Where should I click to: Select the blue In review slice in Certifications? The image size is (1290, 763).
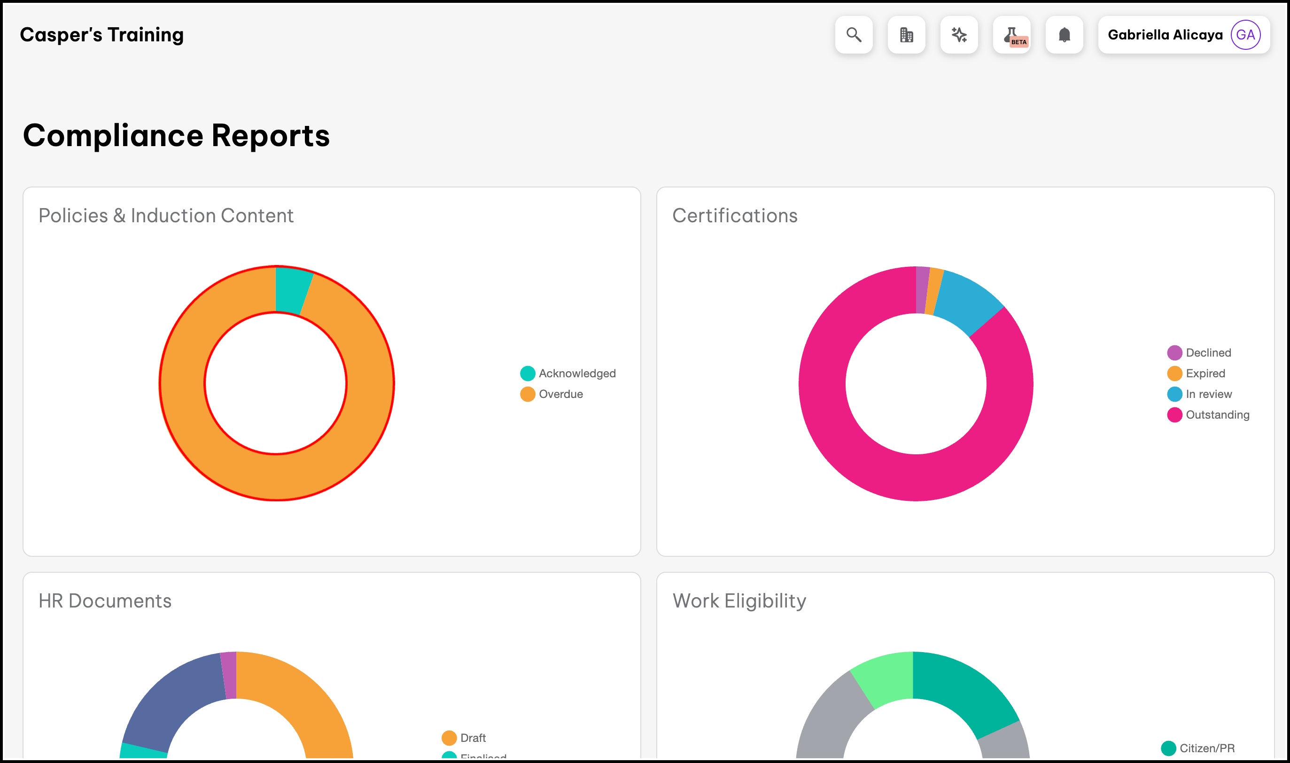(967, 300)
